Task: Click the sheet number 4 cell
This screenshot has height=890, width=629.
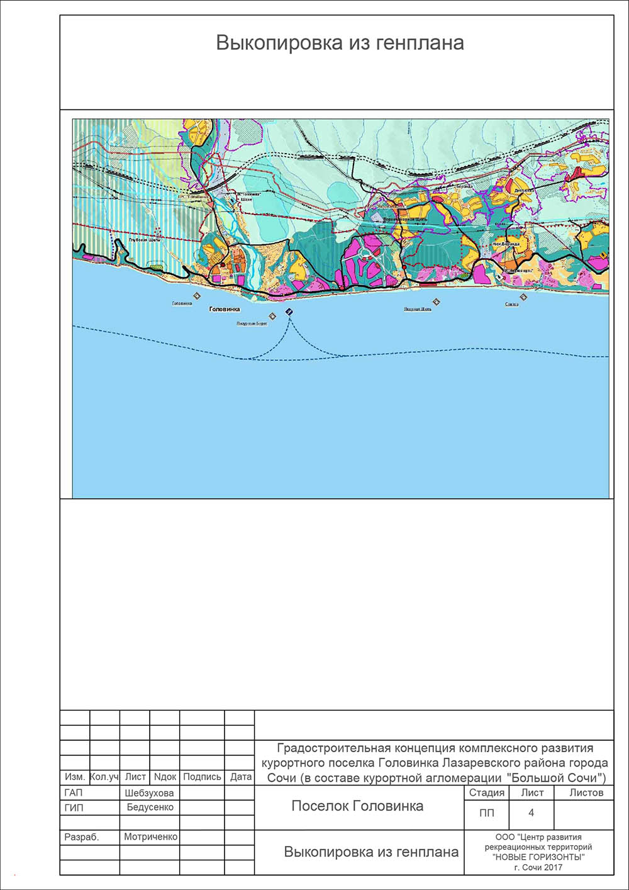Action: (531, 813)
